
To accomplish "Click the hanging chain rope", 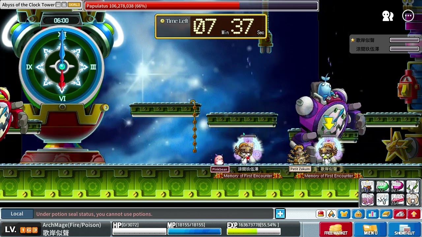I will [x=194, y=127].
